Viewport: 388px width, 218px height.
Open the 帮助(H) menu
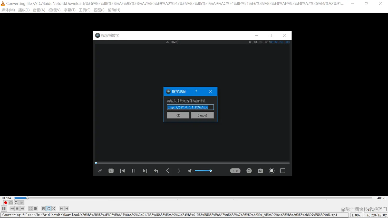tap(114, 10)
